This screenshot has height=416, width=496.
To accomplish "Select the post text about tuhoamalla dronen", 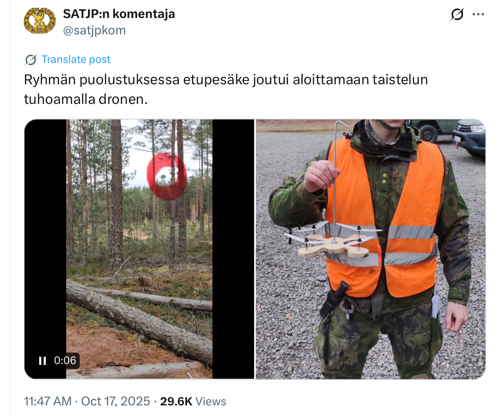I will 226,89.
